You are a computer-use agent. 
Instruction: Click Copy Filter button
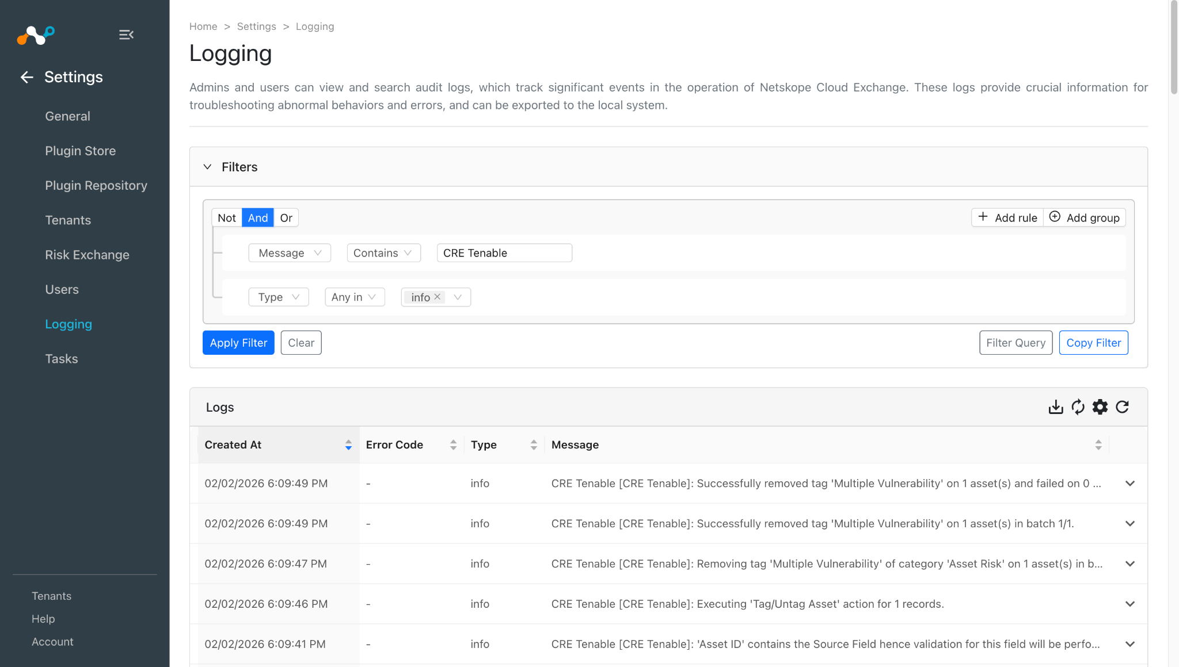(x=1093, y=343)
